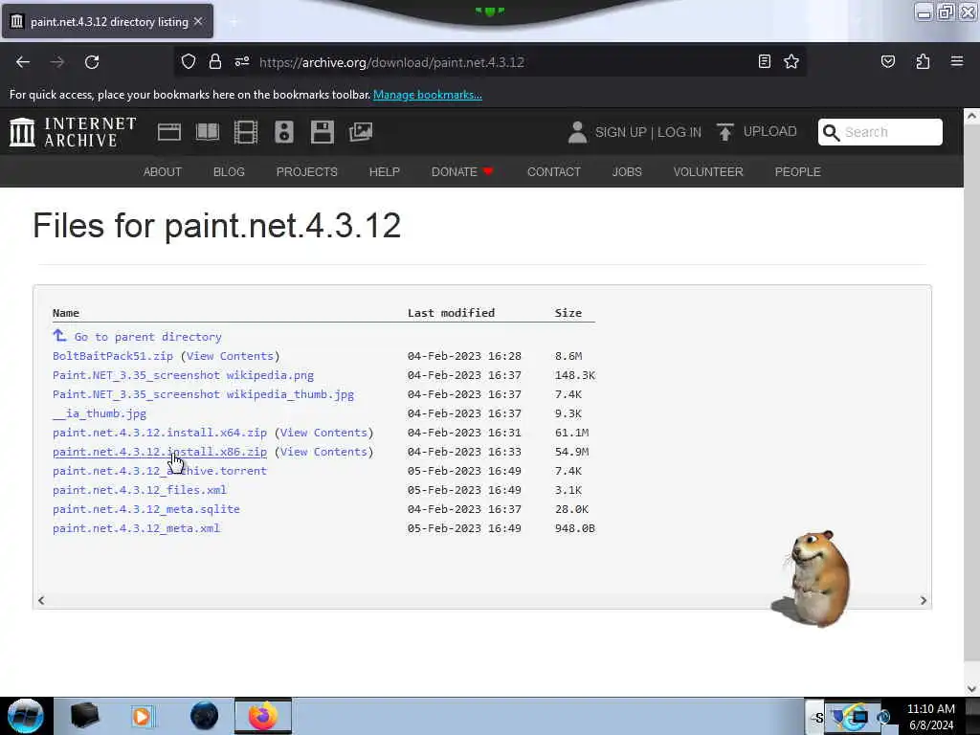Click the Internet Archive logo

73,132
